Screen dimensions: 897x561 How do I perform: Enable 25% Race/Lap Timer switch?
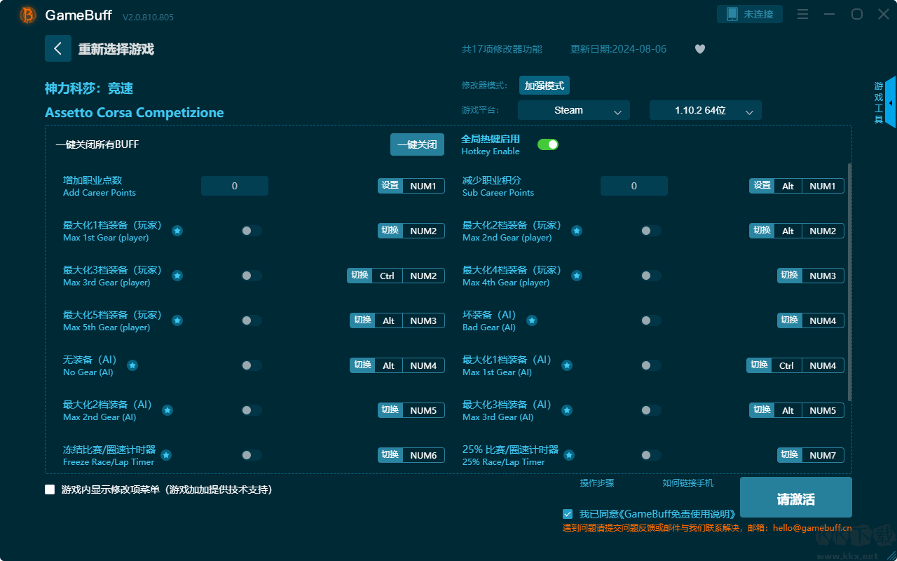pyautogui.click(x=651, y=455)
